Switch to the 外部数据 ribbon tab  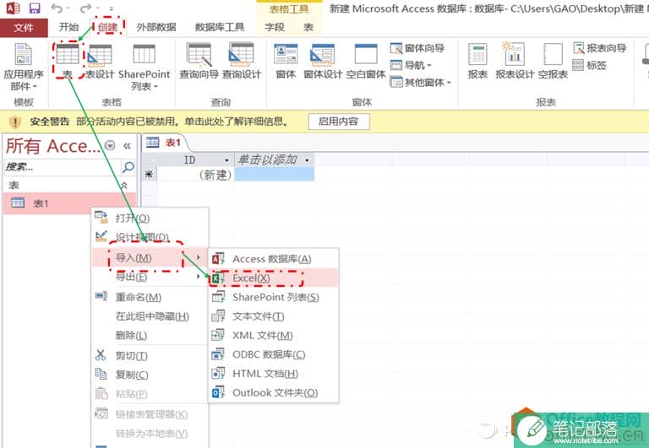pyautogui.click(x=156, y=27)
